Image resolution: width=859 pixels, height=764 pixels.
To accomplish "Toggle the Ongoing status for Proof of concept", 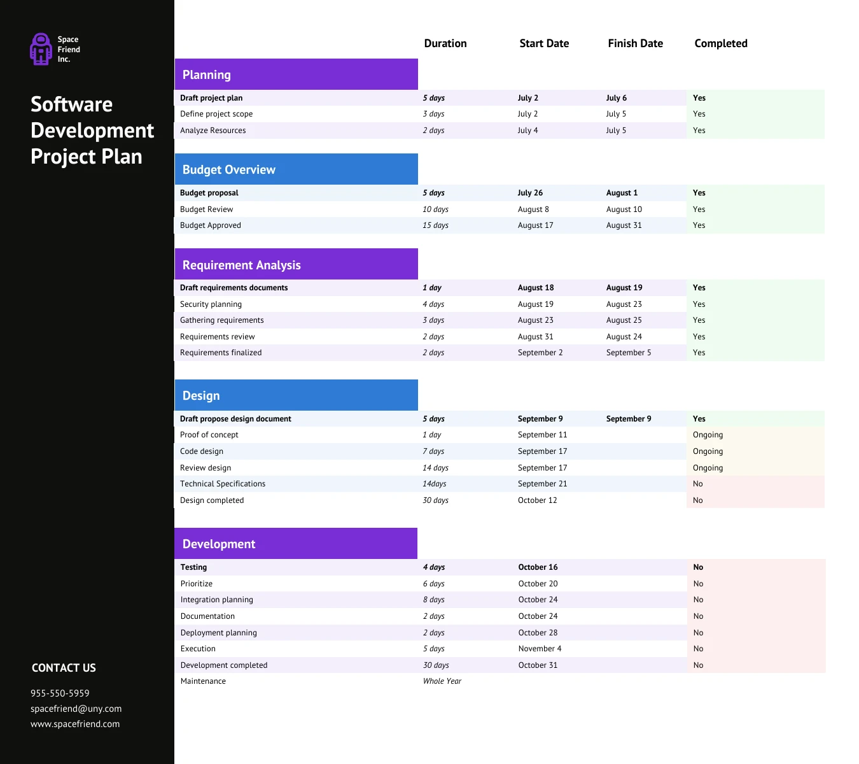I will [708, 435].
